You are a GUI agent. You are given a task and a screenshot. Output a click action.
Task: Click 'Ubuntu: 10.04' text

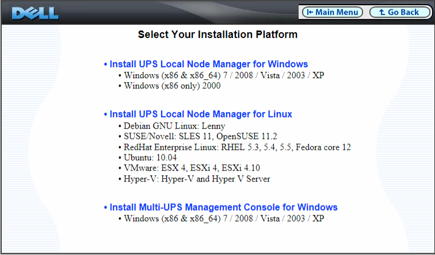coord(150,157)
